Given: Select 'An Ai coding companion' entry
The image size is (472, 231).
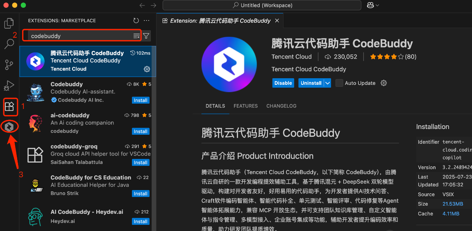Looking at the screenshot, I should point(82,123).
